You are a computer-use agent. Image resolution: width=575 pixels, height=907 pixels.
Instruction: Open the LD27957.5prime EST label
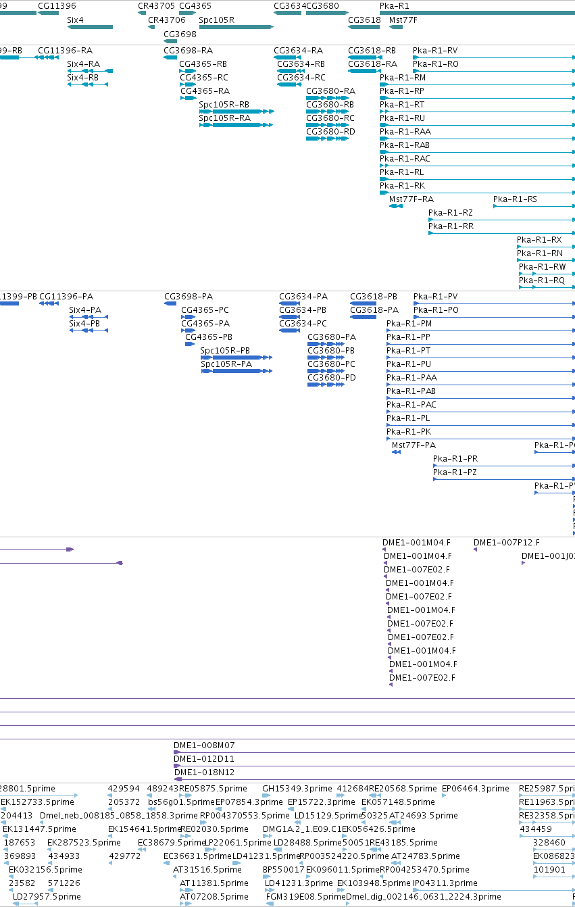coord(47,896)
